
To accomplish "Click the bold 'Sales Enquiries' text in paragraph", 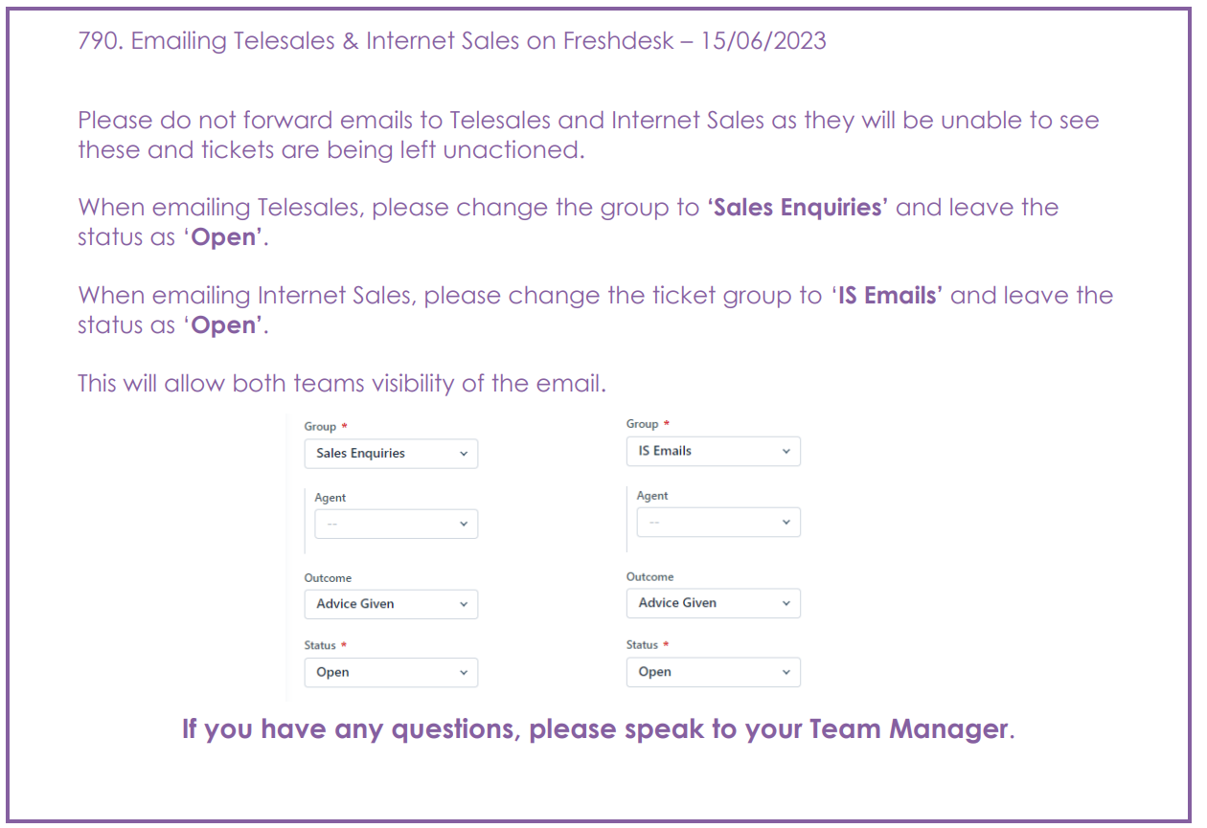I will [x=799, y=208].
